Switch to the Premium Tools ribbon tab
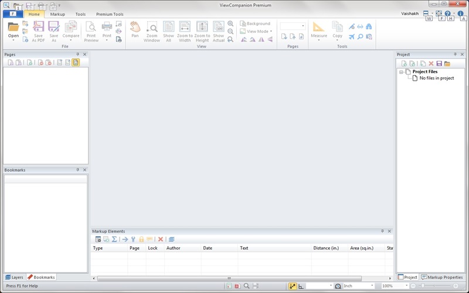 [x=110, y=14]
